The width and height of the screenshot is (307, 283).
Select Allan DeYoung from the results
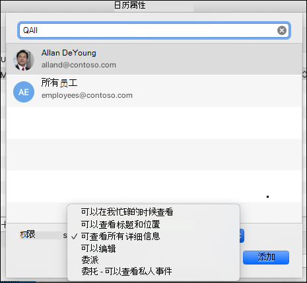tap(154, 59)
